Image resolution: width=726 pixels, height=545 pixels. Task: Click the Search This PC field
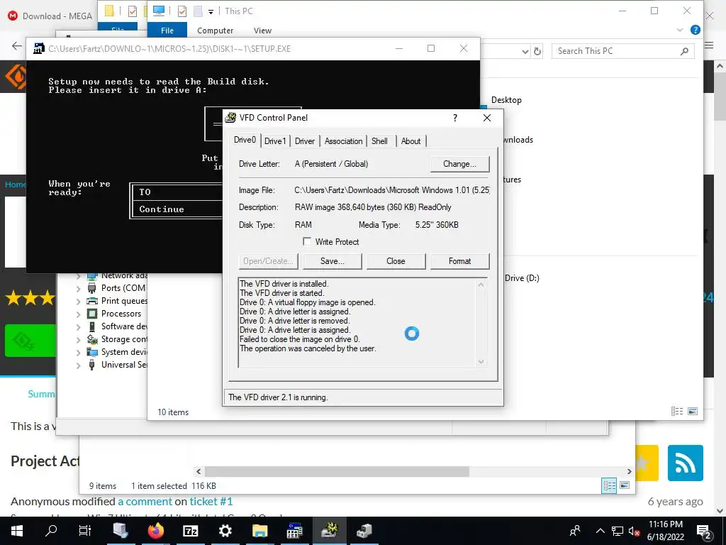coord(622,51)
